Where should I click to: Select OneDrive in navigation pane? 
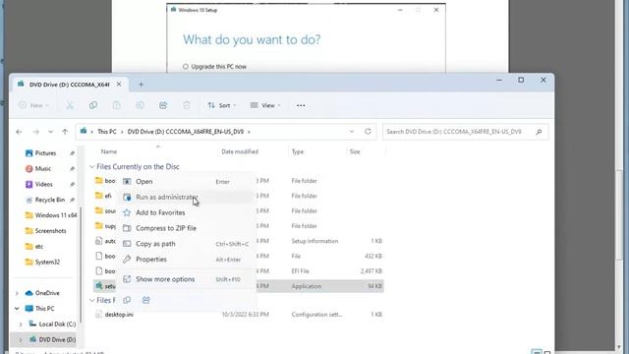(x=42, y=293)
